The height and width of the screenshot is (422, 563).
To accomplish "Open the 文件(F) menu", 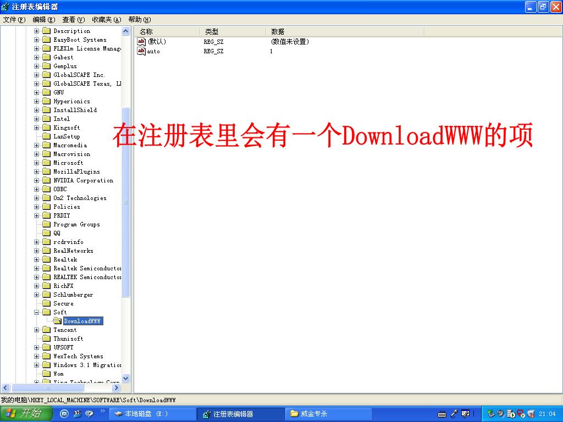I will 14,20.
